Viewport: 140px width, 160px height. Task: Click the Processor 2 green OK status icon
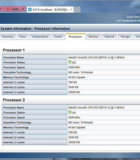coord(70,112)
